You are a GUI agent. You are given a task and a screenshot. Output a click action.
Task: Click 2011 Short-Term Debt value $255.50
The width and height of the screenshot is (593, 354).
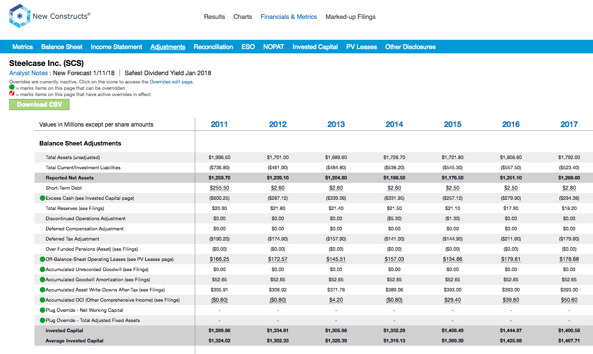tap(220, 188)
